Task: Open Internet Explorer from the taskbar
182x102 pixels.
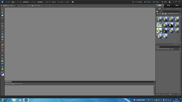Action: pyautogui.click(x=8, y=100)
